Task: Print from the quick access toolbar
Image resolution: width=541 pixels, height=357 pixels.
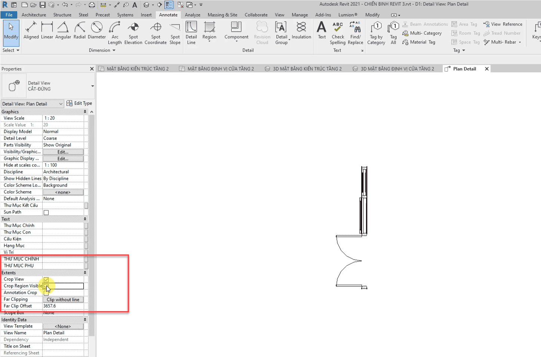Action: click(92, 5)
